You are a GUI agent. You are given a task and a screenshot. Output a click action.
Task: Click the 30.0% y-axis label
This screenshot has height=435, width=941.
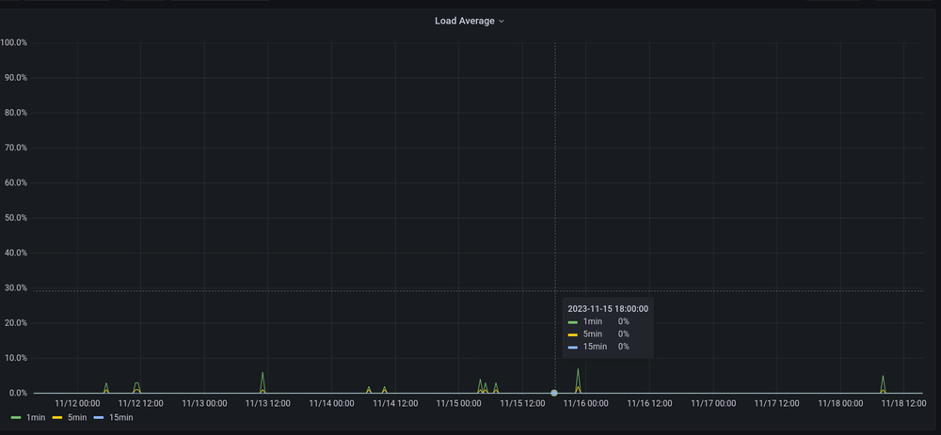tap(16, 288)
